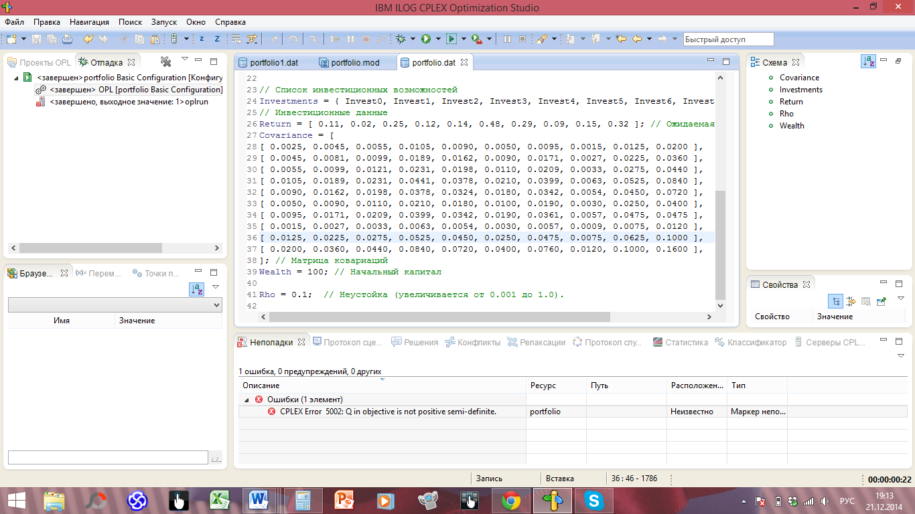Image resolution: width=915 pixels, height=514 pixels.
Task: Select Wealth in the Схема outline
Action: 792,126
